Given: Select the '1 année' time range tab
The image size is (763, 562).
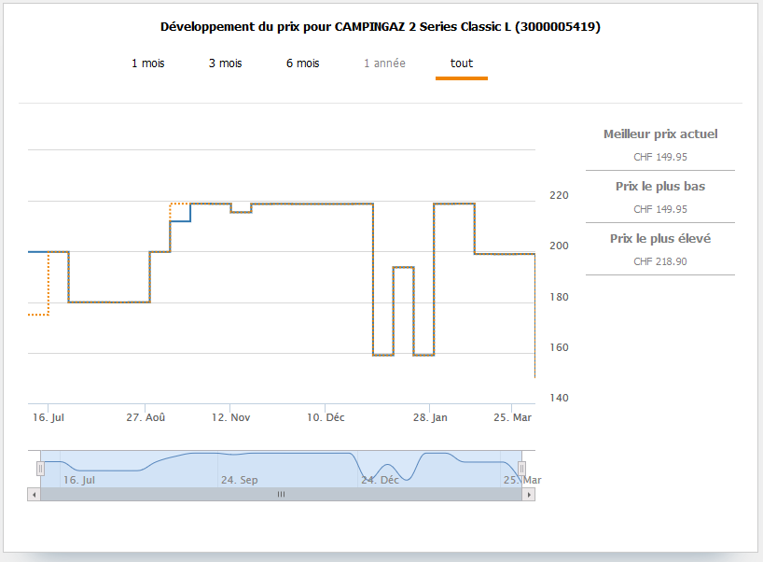Looking at the screenshot, I should point(384,63).
